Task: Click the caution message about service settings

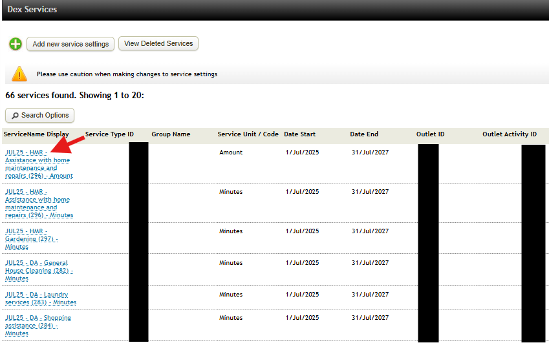Action: pos(127,74)
